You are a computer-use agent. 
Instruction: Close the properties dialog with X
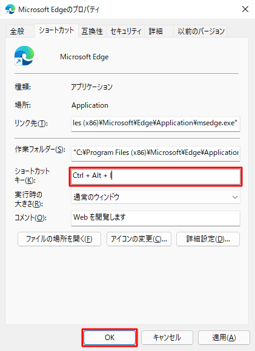click(x=245, y=9)
